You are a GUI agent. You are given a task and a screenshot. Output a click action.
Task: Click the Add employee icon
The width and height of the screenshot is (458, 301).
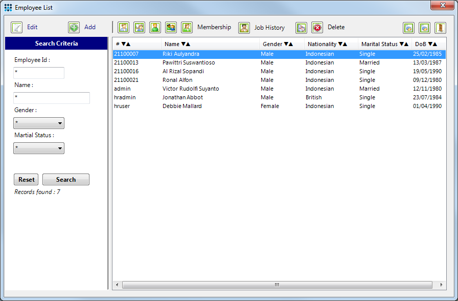[74, 27]
